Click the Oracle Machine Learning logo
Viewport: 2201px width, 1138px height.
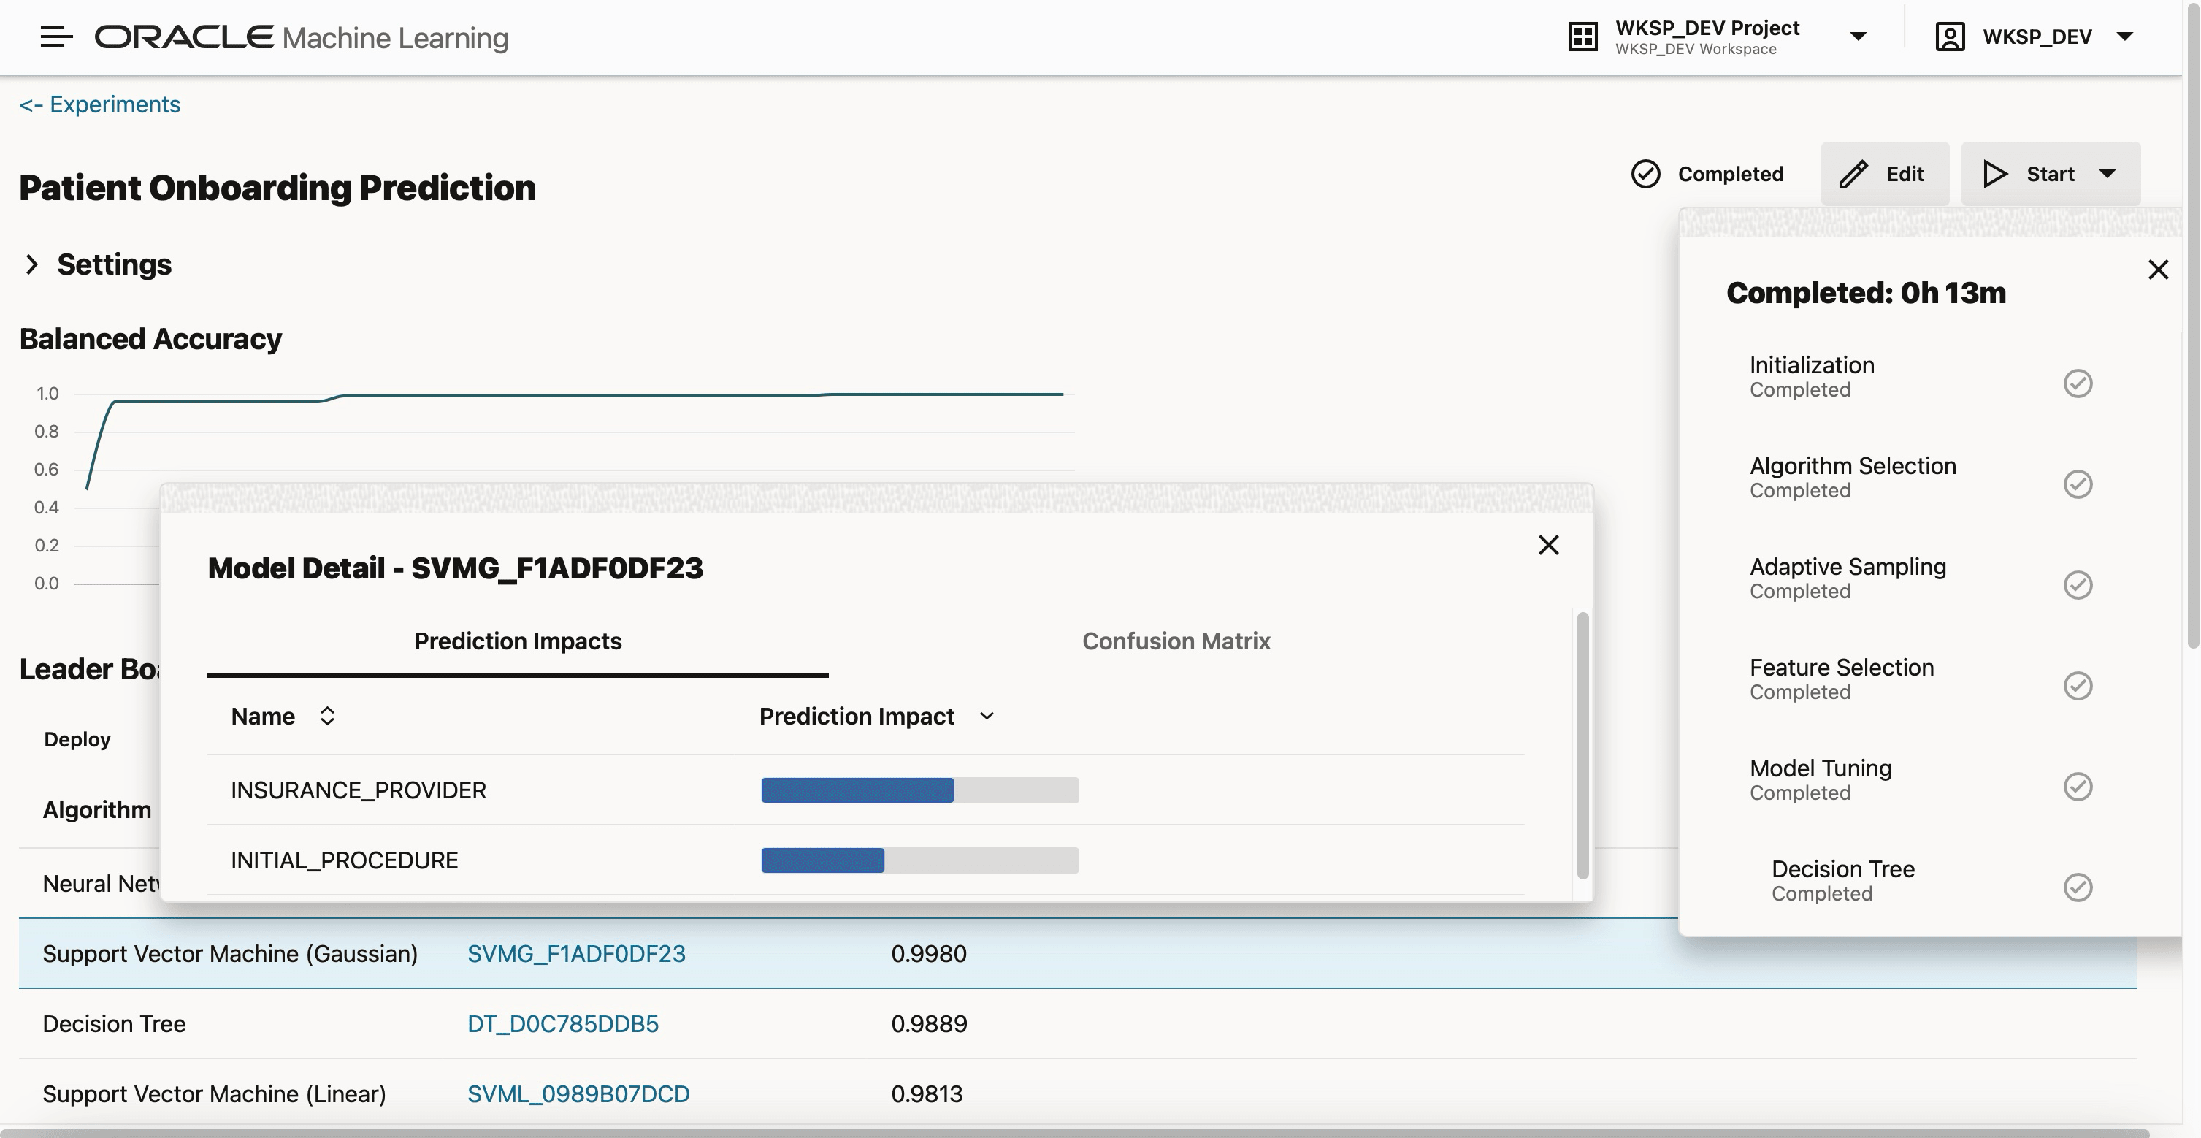pyautogui.click(x=301, y=37)
